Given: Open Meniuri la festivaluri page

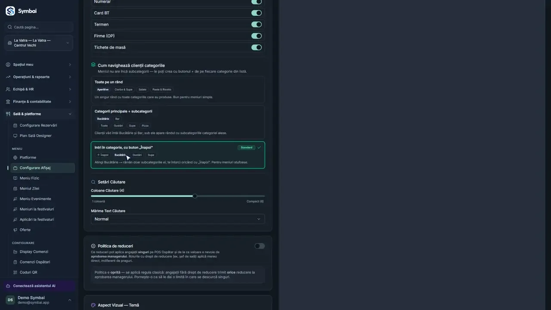Looking at the screenshot, I should [43, 209].
